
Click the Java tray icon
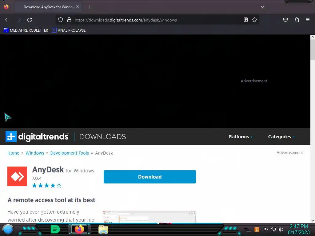tap(257, 229)
